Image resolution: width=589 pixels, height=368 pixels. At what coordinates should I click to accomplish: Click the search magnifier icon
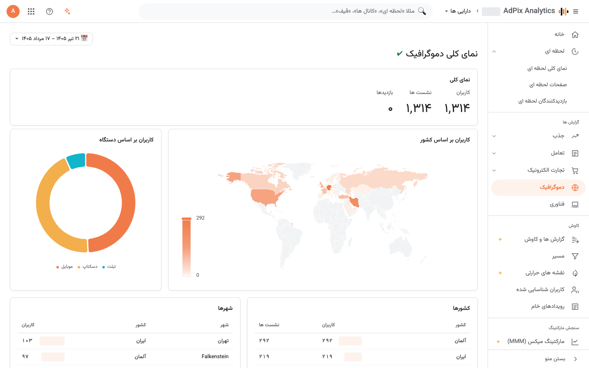click(x=422, y=11)
